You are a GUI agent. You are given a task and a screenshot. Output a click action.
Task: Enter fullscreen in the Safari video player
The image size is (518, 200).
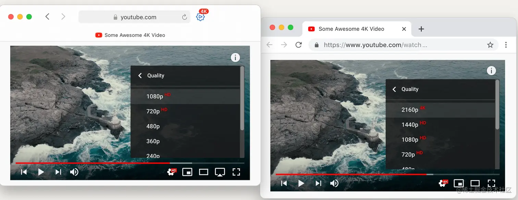tap(236, 172)
